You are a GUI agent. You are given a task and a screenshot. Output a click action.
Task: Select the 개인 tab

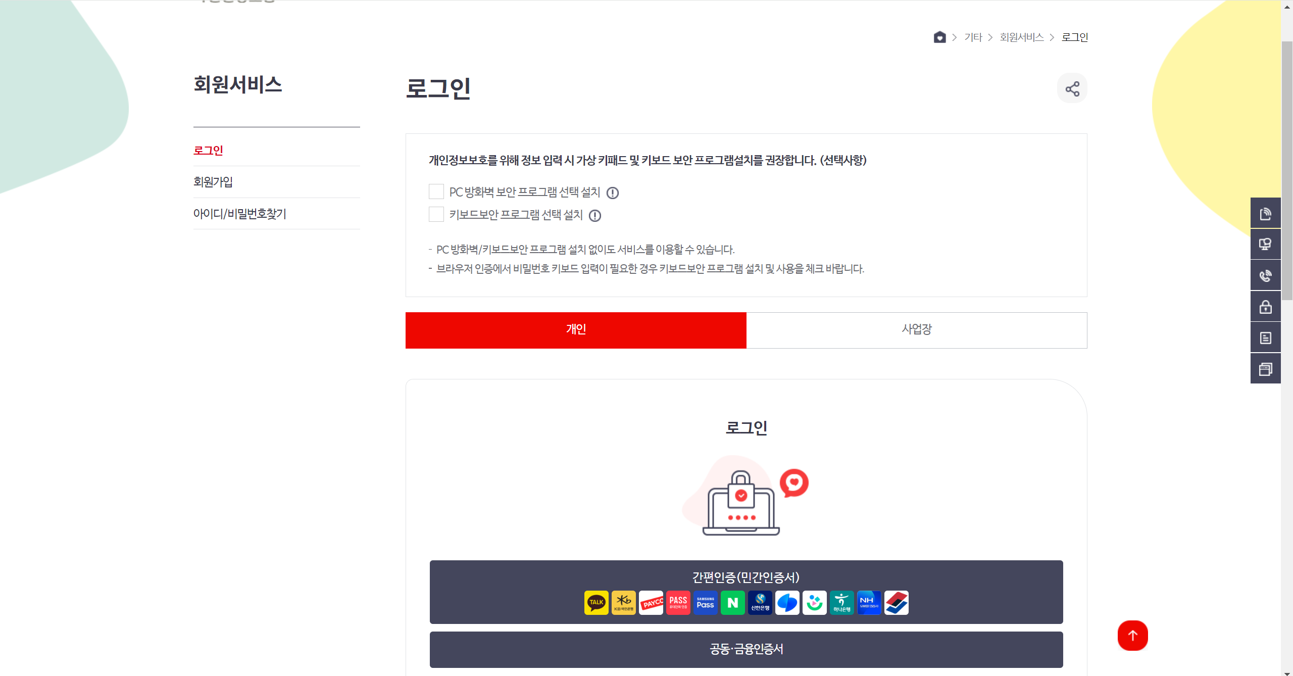576,330
